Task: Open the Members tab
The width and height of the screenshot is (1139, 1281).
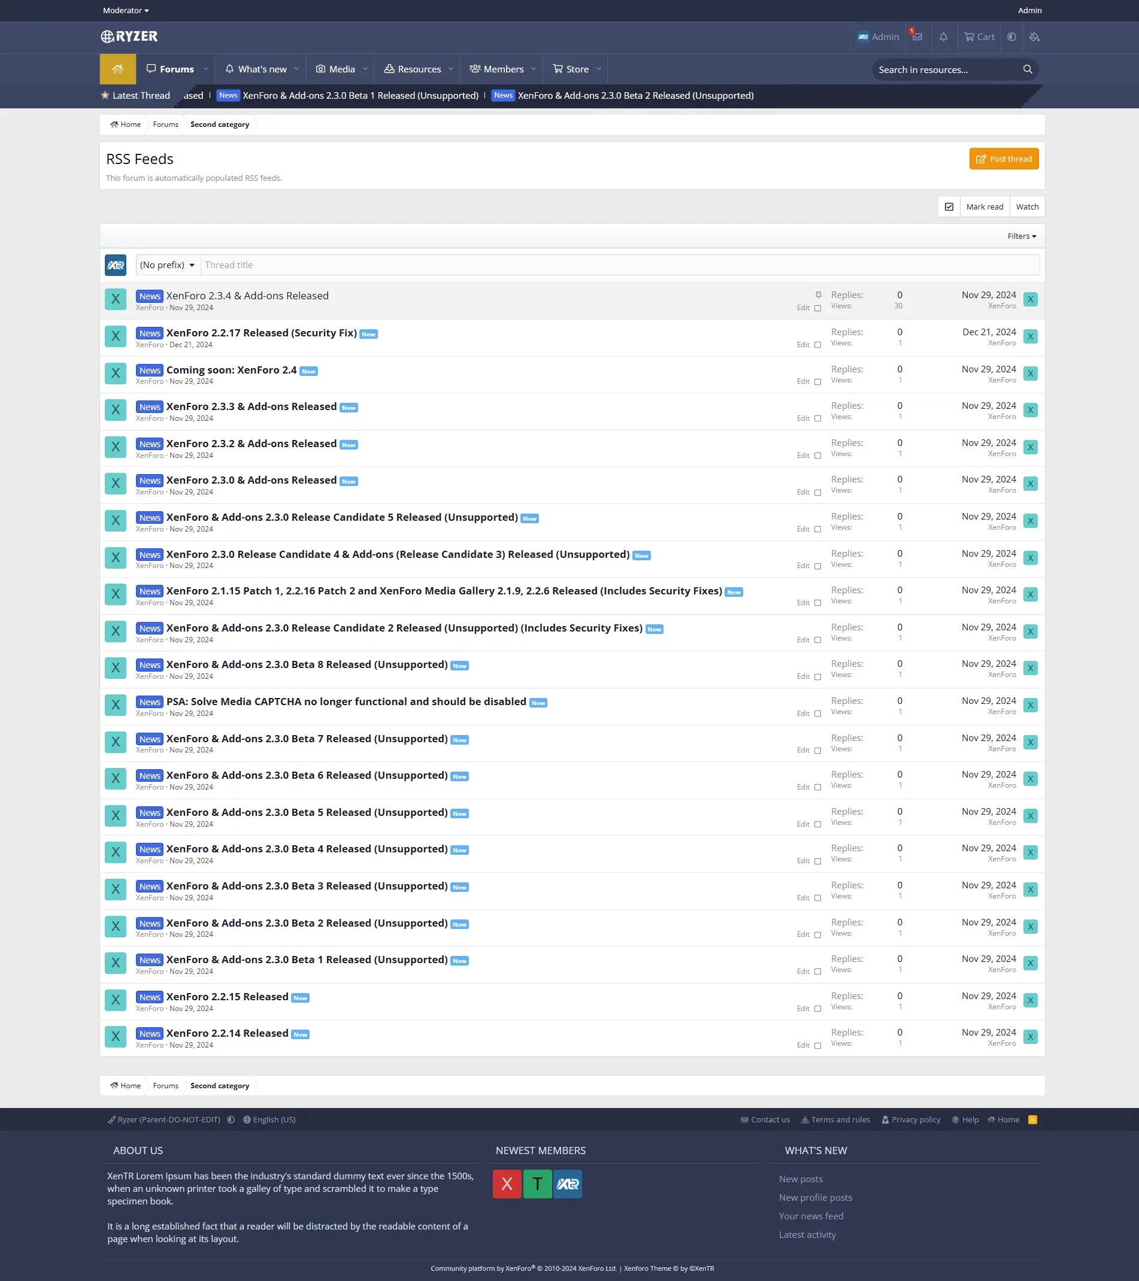Action: 496,69
